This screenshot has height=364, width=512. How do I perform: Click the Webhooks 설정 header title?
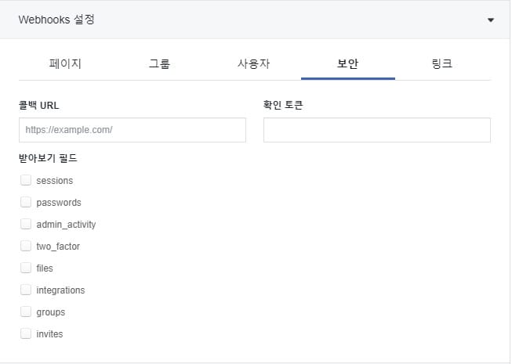click(x=56, y=20)
